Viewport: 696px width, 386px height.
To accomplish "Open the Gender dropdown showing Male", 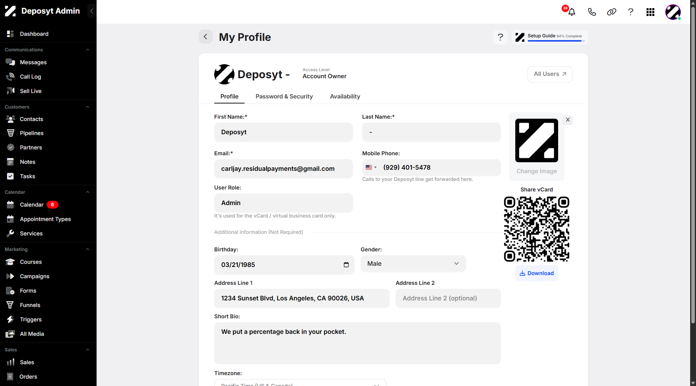I will point(413,263).
